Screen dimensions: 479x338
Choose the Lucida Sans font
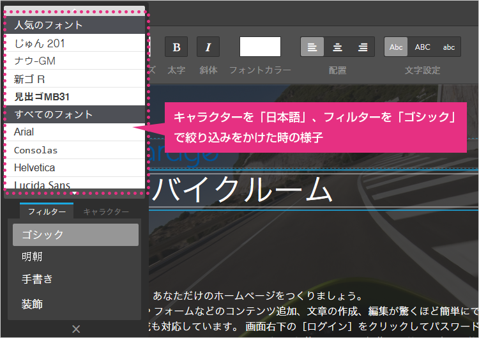(x=75, y=183)
